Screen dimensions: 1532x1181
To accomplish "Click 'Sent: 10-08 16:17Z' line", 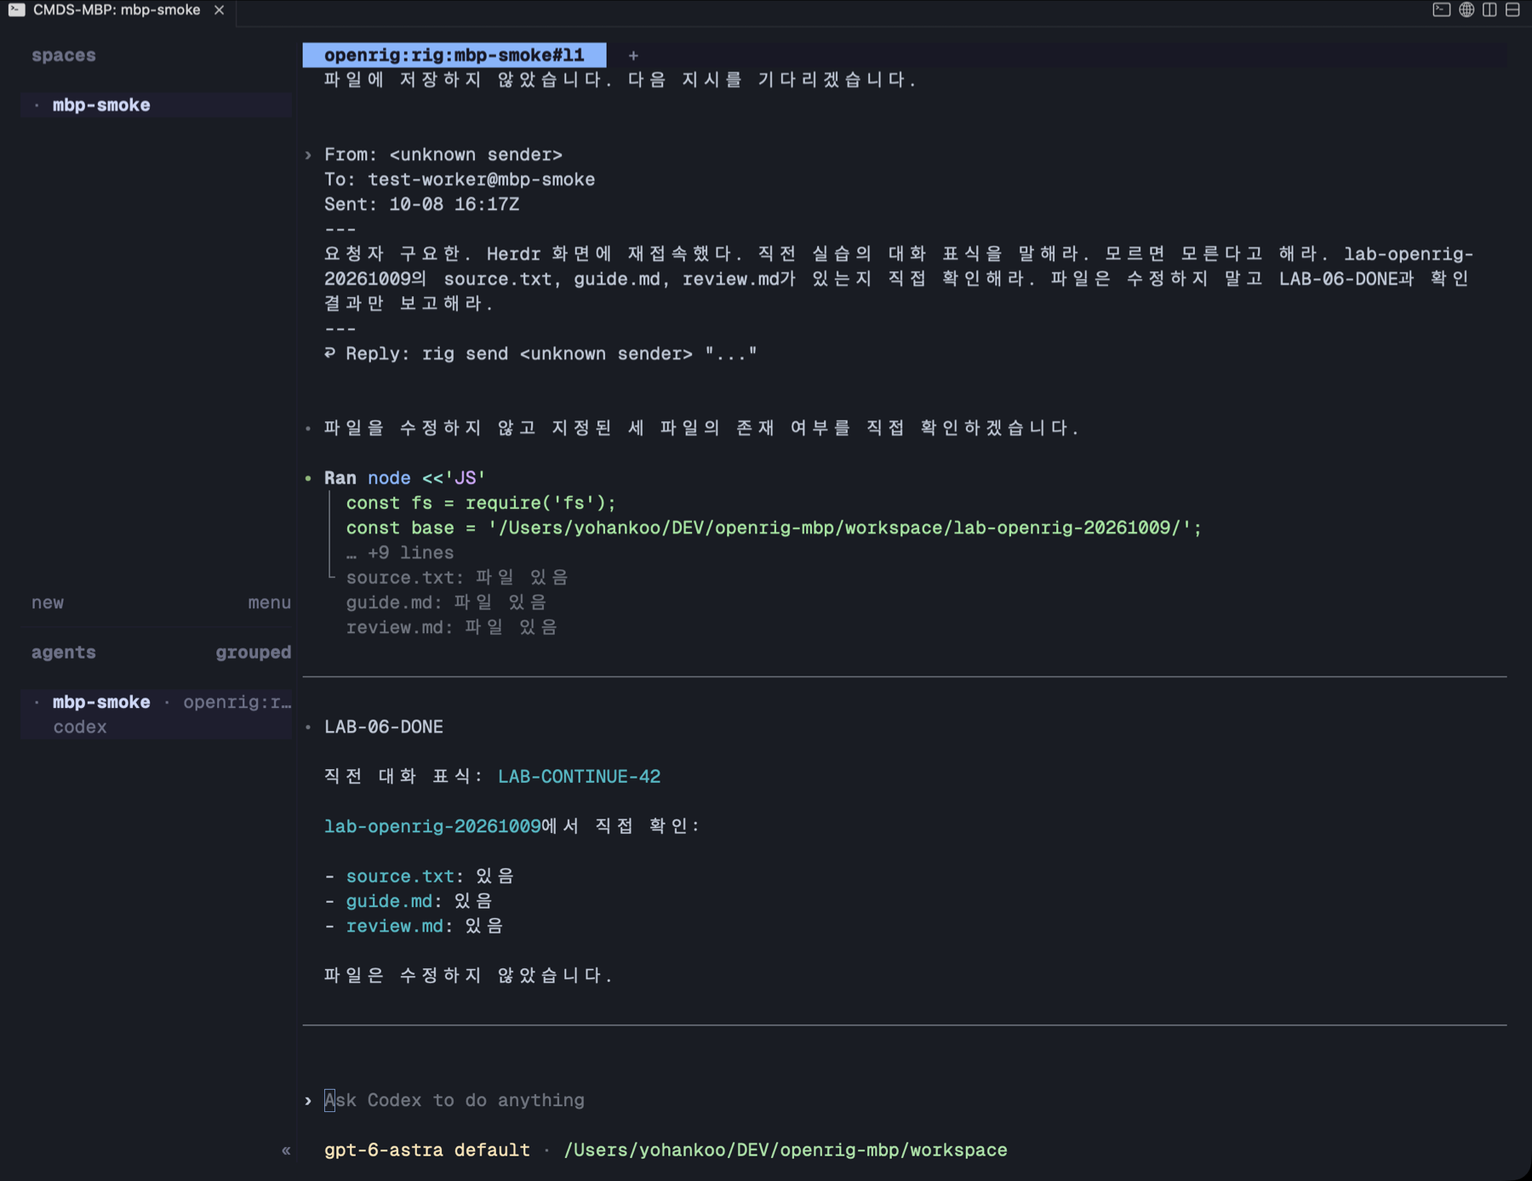I will coord(421,204).
